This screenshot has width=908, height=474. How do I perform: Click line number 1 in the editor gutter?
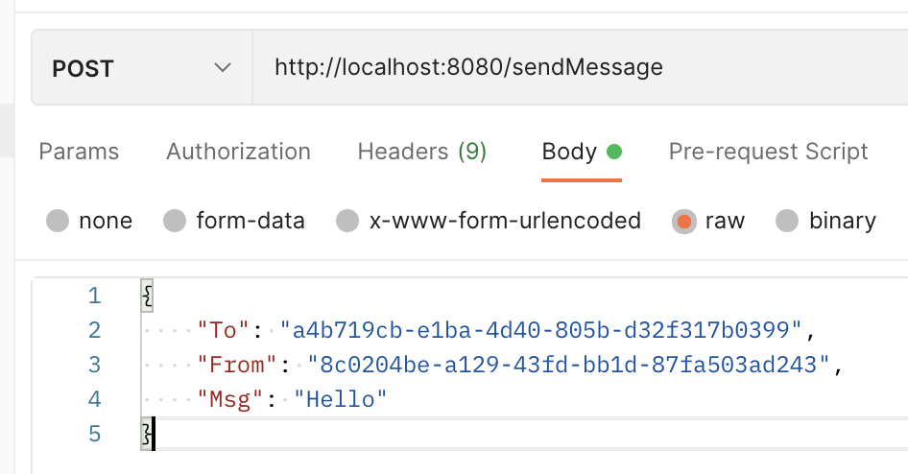click(x=94, y=296)
